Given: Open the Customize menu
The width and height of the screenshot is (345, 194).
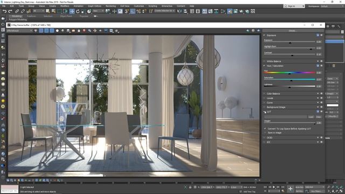Looking at the screenshot, I should pyautogui.click(x=139, y=6).
